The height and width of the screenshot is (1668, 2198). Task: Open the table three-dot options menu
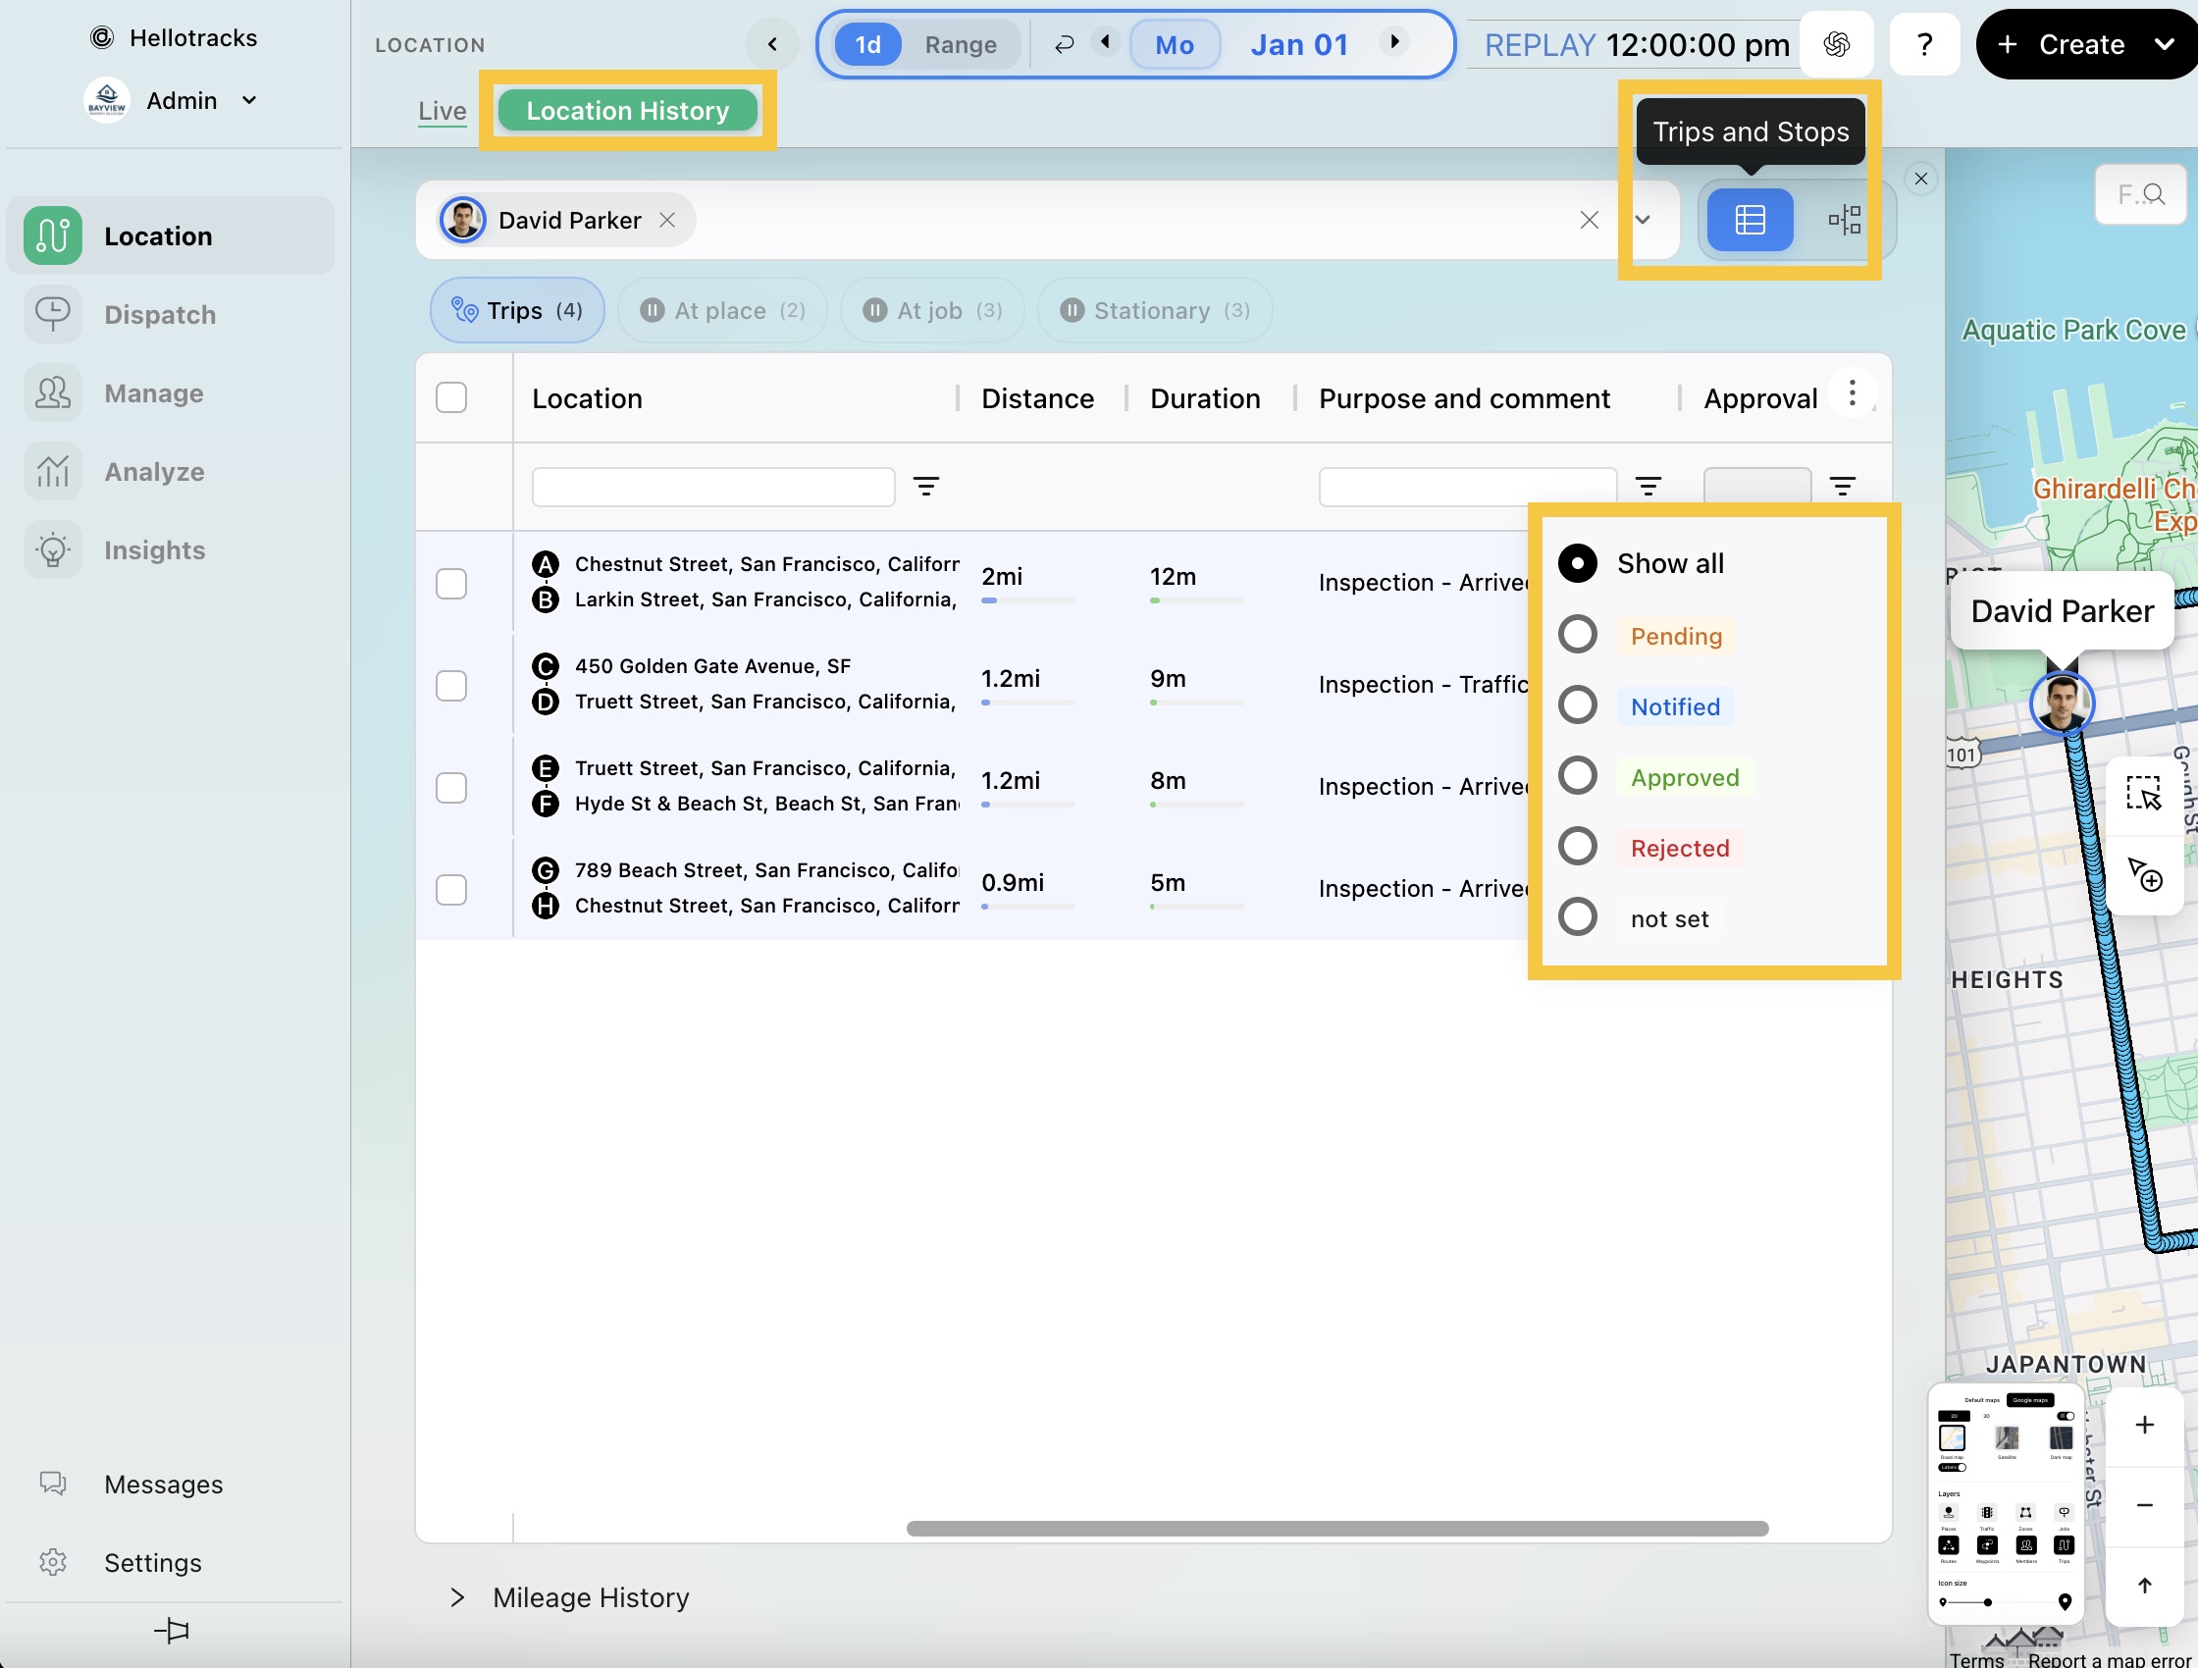pyautogui.click(x=1853, y=394)
